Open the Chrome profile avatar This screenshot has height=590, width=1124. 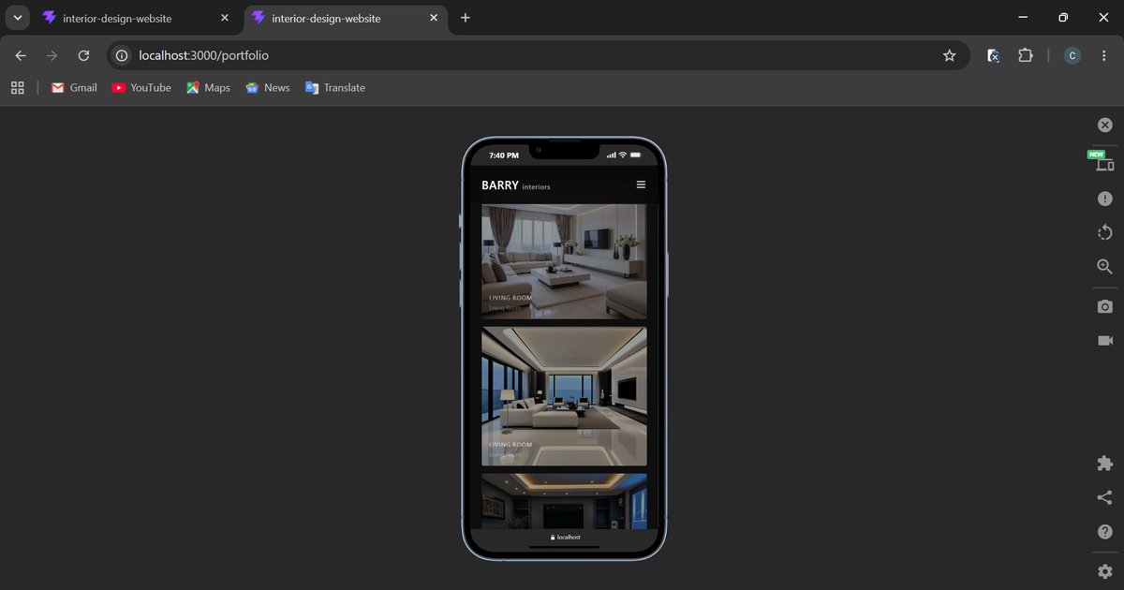(1072, 55)
